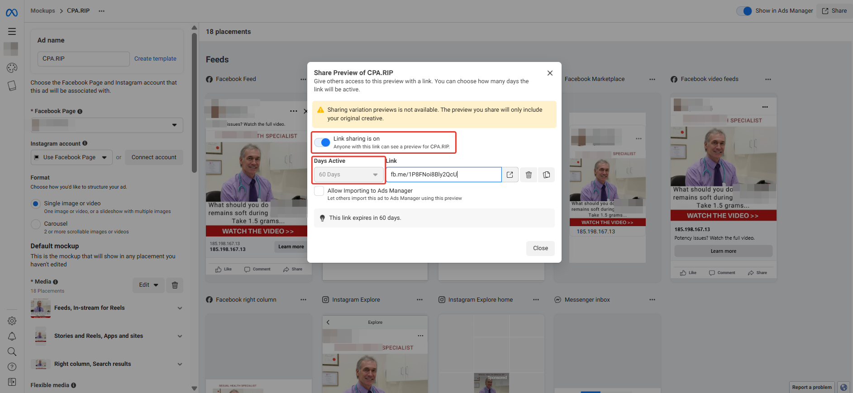Click the Flexible media info icon
This screenshot has width=853, height=393.
coord(73,385)
